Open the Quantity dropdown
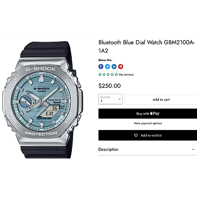Screen dimensions: 197x197 tap(110, 99)
